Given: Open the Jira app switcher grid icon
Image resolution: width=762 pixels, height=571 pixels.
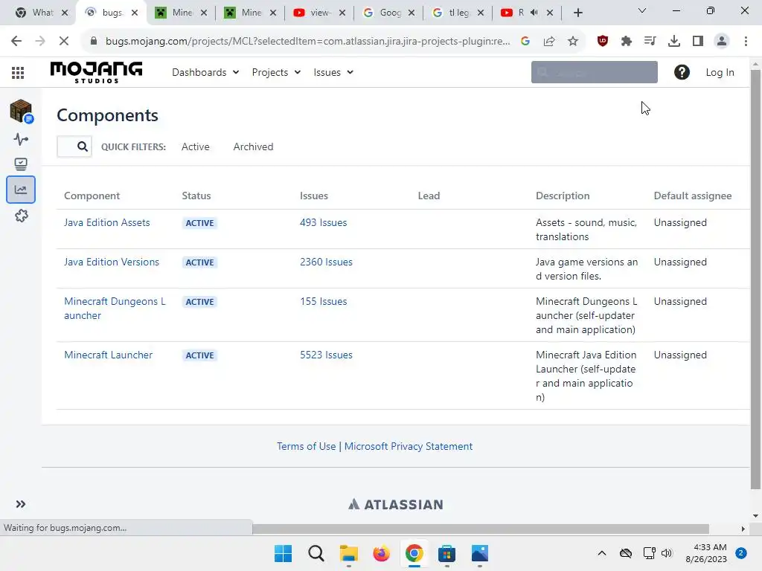Looking at the screenshot, I should 18,72.
